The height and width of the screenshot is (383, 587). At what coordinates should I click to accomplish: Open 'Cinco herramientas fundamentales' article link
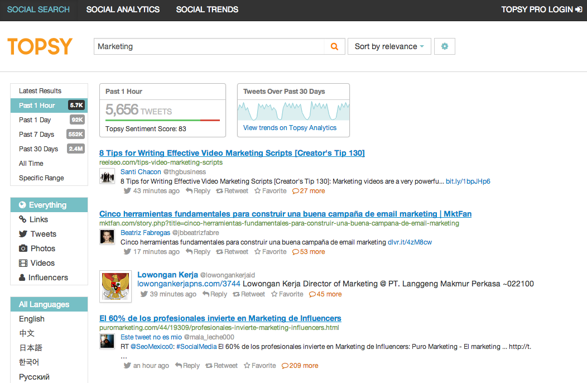click(285, 214)
